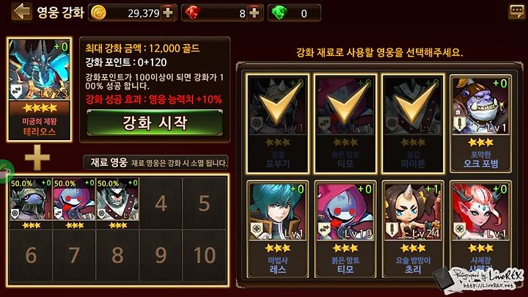This screenshot has width=528, height=297.
Task: Tap the green cup icon at left edge
Action: click(x=4, y=172)
